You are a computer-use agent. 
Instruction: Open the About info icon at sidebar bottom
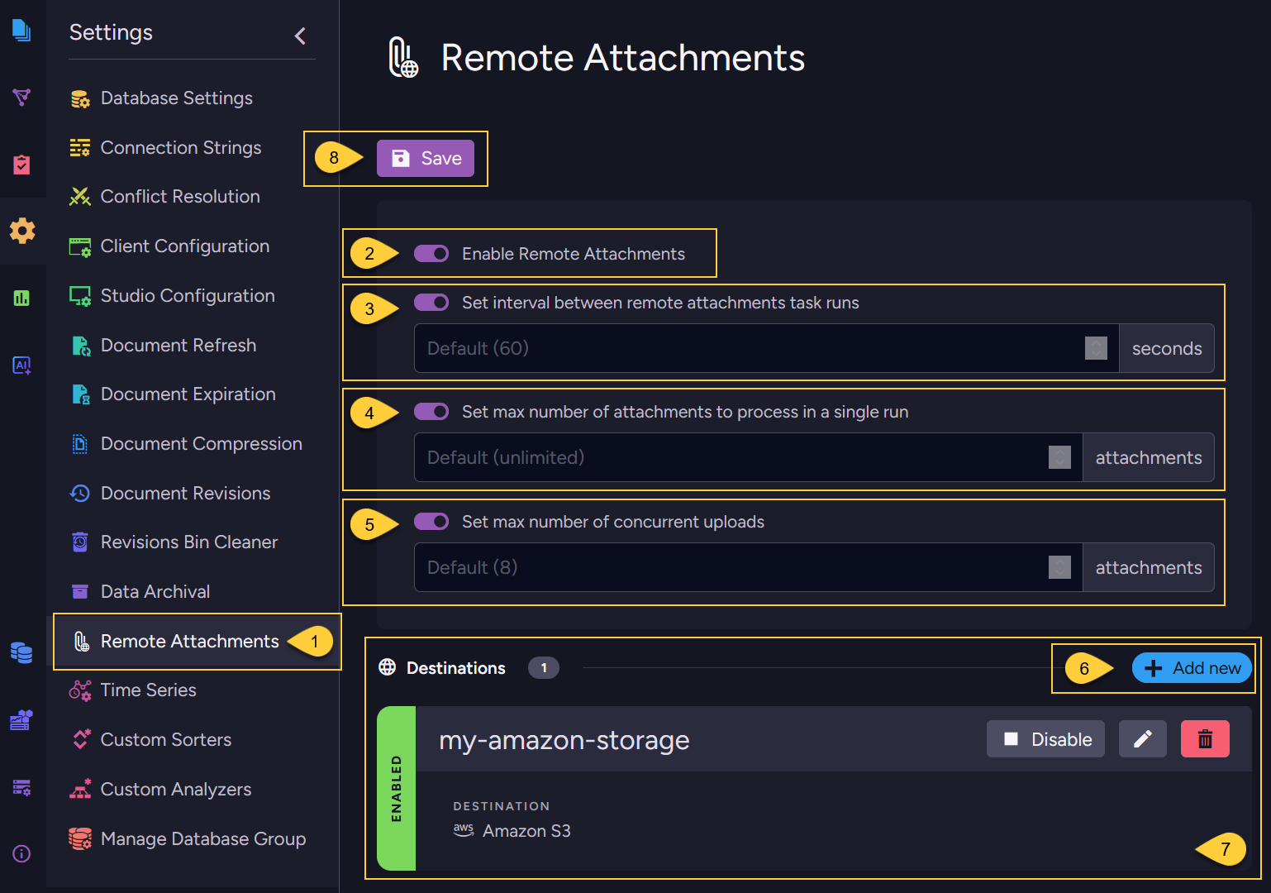(22, 853)
